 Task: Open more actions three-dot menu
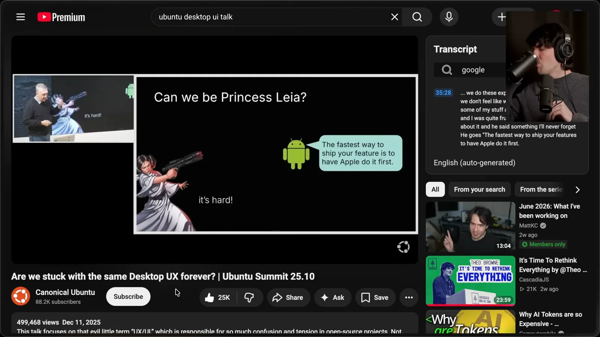coord(409,297)
